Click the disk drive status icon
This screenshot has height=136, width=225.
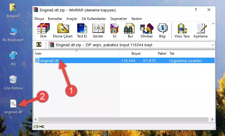pyautogui.click(x=36, y=127)
